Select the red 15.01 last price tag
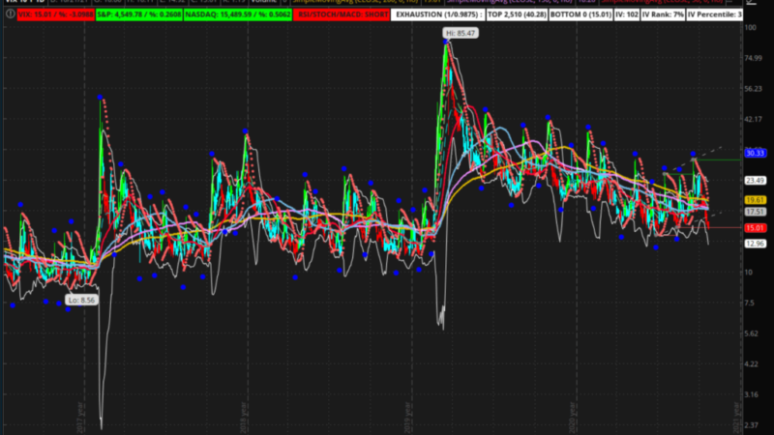Image resolution: width=774 pixels, height=435 pixels. point(756,228)
